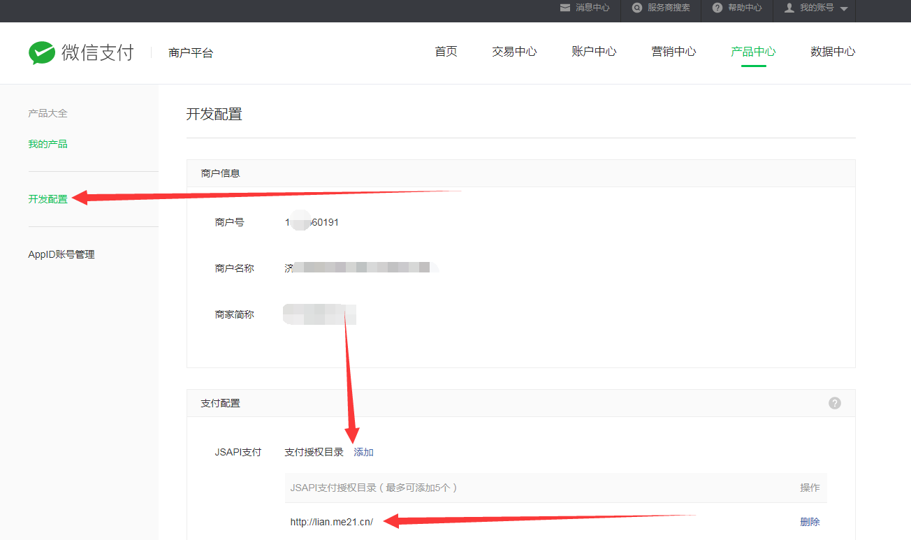Image resolution: width=911 pixels, height=540 pixels.
Task: Open 我的账号 in the top bar
Action: [817, 8]
